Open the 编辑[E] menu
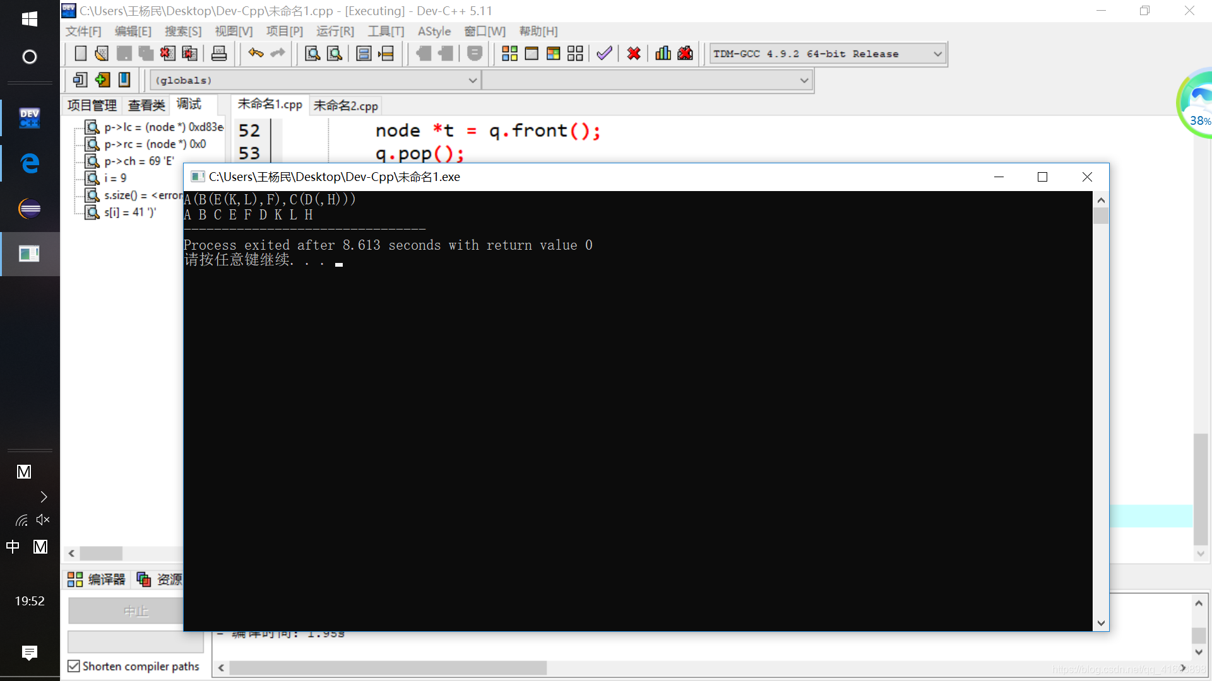Image resolution: width=1212 pixels, height=681 pixels. click(x=133, y=32)
